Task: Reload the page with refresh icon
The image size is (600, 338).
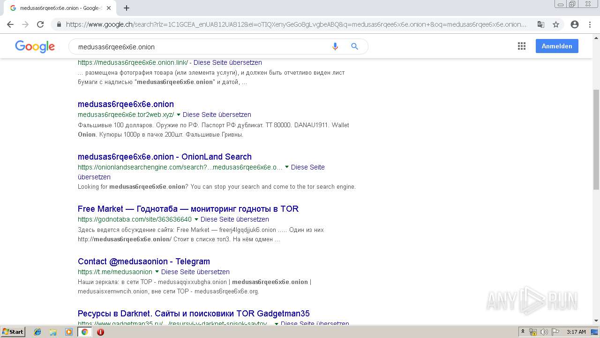Action: [x=40, y=24]
